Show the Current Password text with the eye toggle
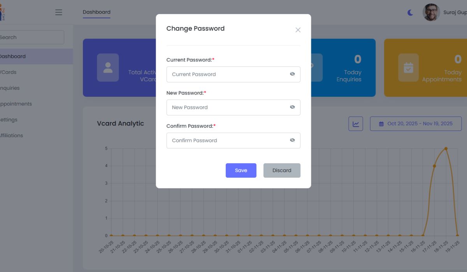467x272 pixels. pos(292,73)
